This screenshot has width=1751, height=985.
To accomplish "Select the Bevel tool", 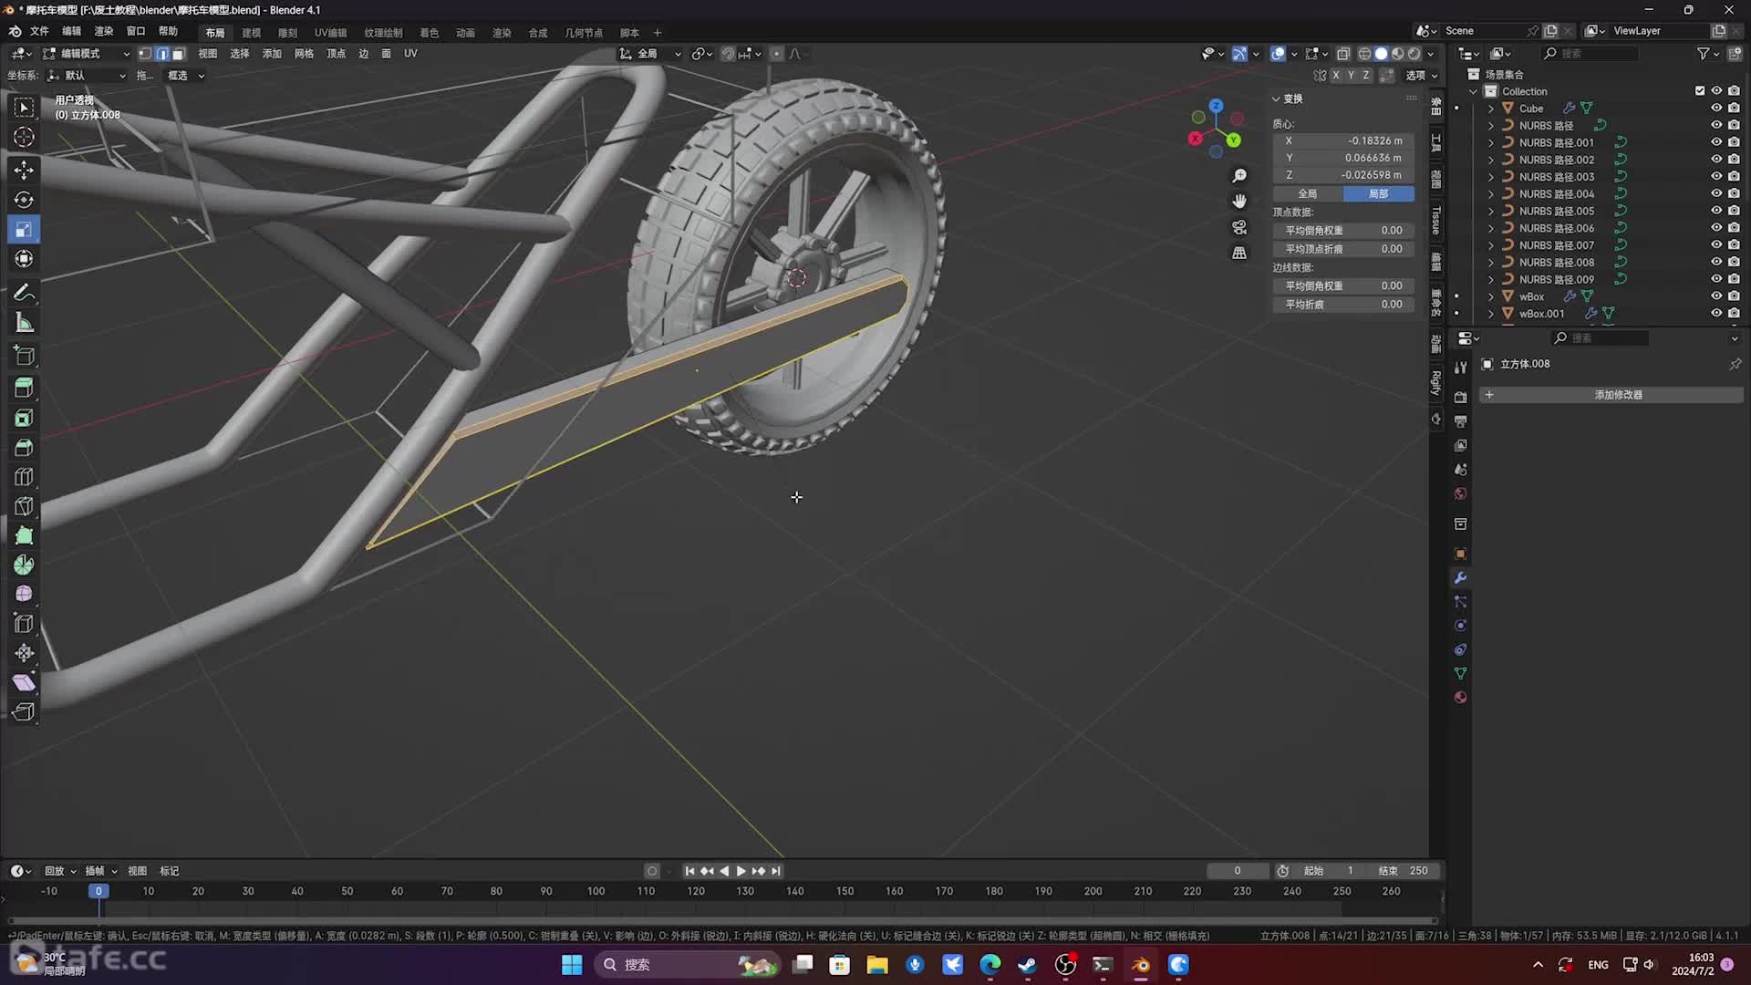I will (x=24, y=448).
